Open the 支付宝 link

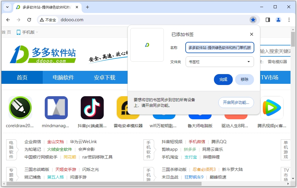coord(191,157)
